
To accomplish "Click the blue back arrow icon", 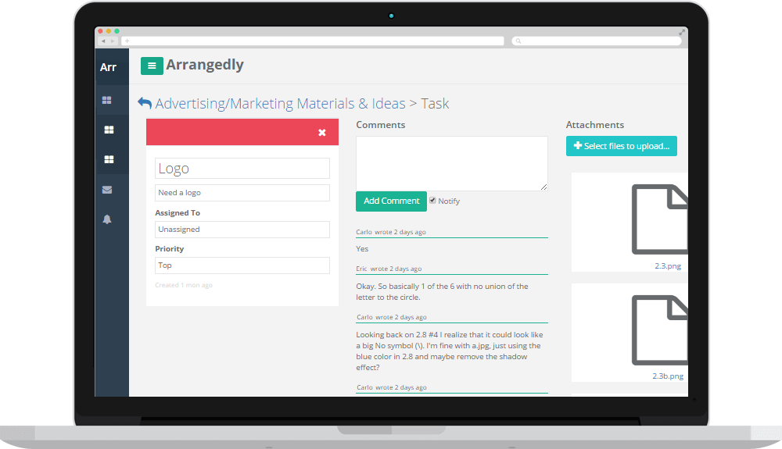I will [145, 102].
